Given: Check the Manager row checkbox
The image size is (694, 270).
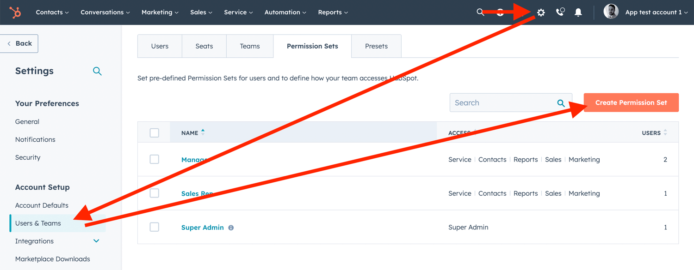Looking at the screenshot, I should 155,159.
